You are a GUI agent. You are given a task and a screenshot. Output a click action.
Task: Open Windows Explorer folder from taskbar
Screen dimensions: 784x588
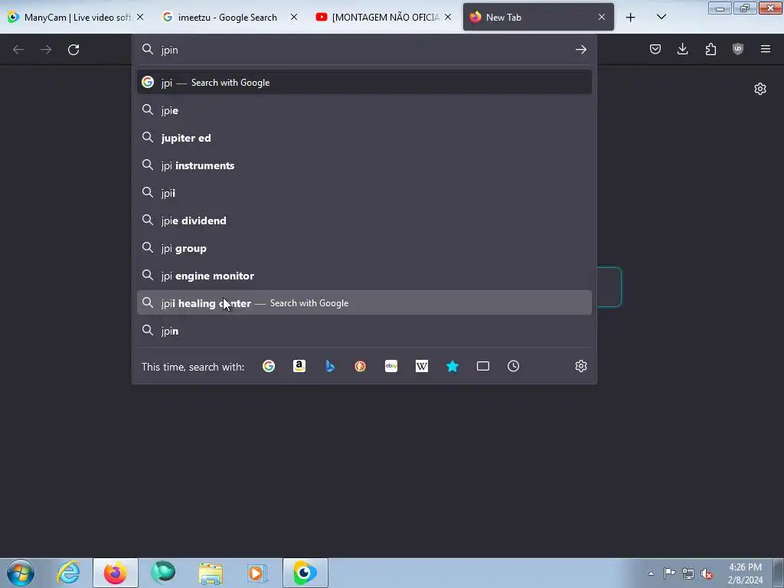click(211, 573)
